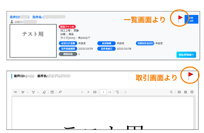Save the PDF with floppy disk icon
204x133 pixels.
185,92
